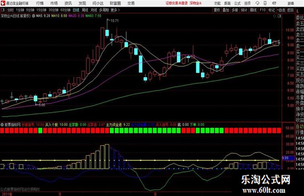Click the MA20: 8.39 indicator label
The width and height of the screenshot is (304, 196).
[76, 16]
